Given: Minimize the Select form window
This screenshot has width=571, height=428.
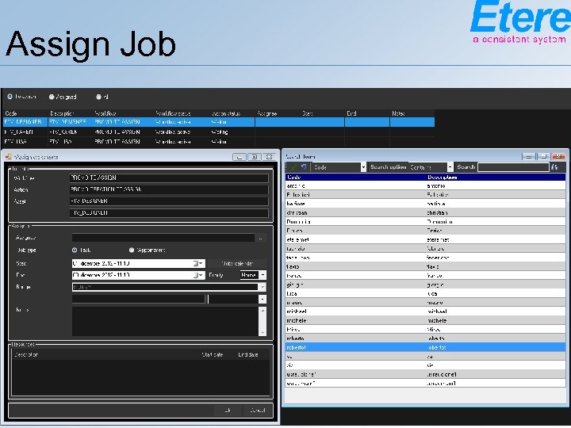Looking at the screenshot, I should (528, 157).
